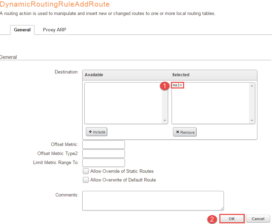Focus the Offset Metric input field
This screenshot has width=272, height=224.
[x=104, y=145]
